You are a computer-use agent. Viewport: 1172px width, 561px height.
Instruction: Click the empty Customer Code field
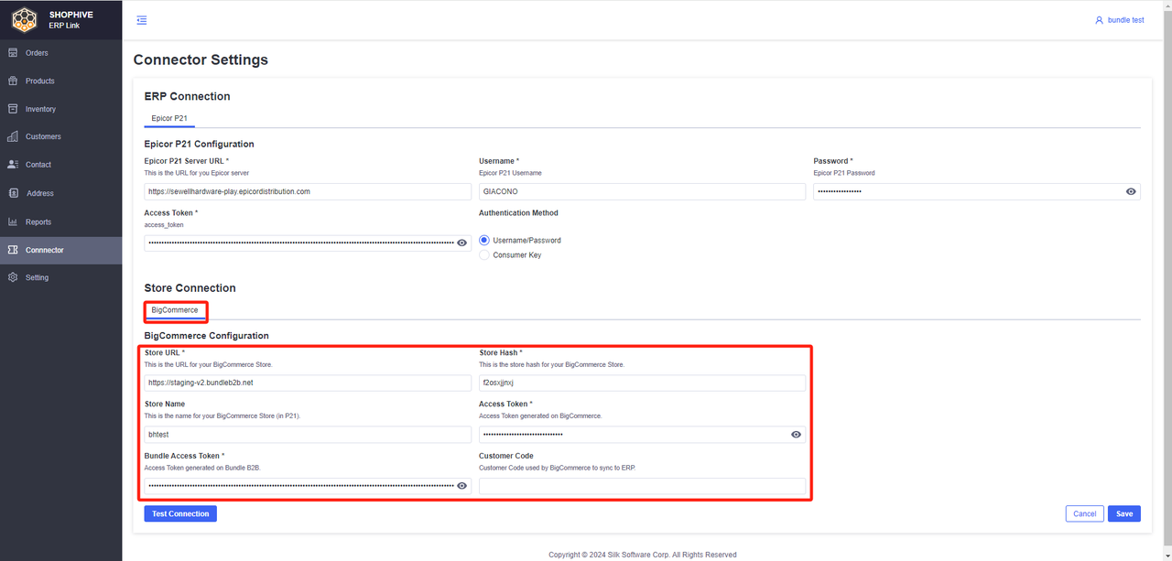coord(642,486)
